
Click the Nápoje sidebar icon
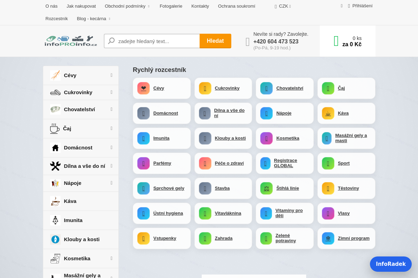(55, 183)
